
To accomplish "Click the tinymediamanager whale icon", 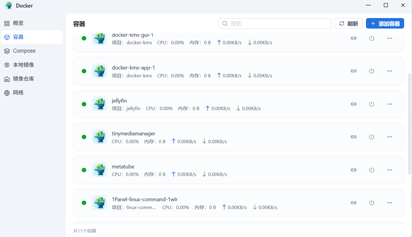I will click(99, 137).
